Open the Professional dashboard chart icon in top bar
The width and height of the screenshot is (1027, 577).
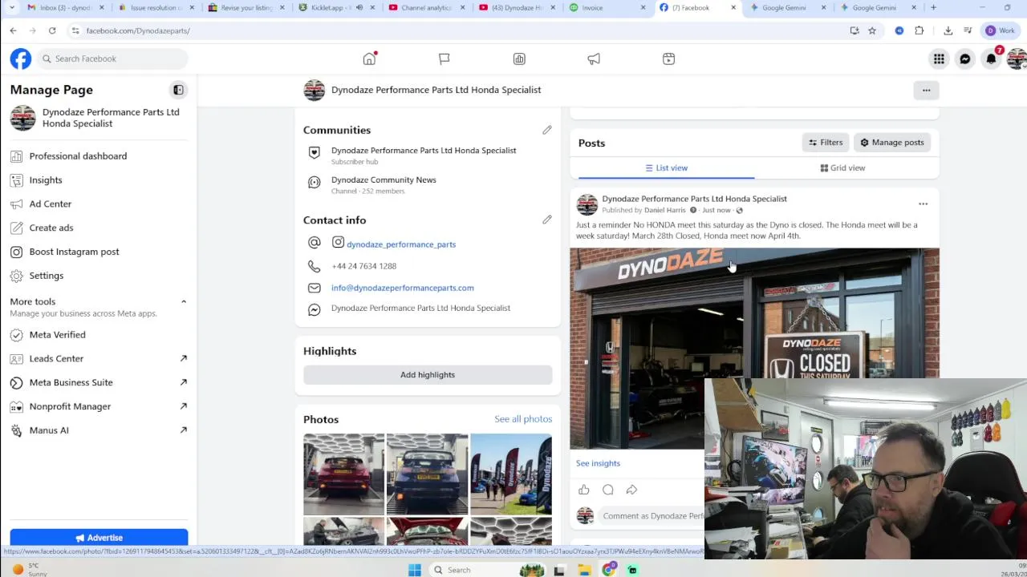point(519,59)
